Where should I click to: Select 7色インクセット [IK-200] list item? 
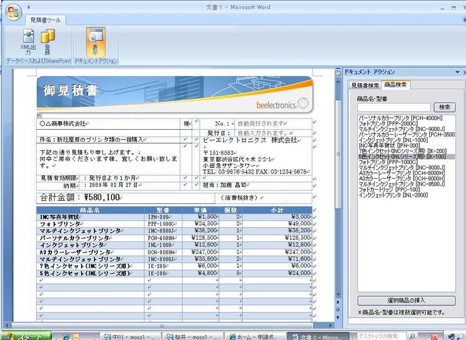click(x=403, y=151)
